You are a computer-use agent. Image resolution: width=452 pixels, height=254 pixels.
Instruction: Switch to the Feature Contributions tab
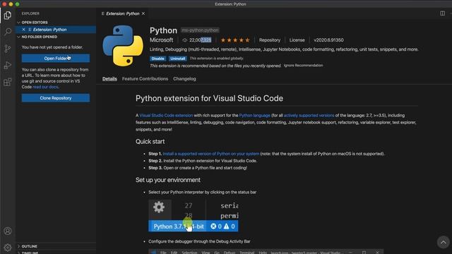(145, 78)
